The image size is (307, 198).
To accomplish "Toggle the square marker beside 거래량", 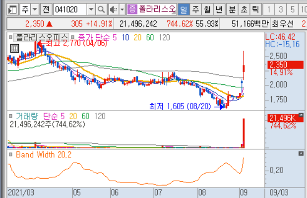I will point(11,116).
